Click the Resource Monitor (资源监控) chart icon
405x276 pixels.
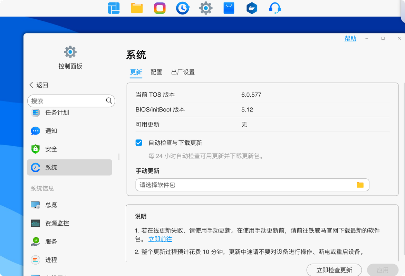35,223
